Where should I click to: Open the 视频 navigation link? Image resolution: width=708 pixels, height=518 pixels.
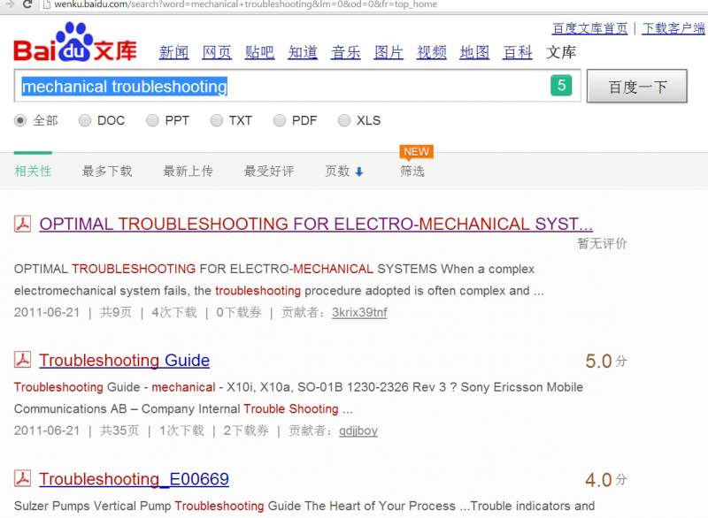(432, 52)
